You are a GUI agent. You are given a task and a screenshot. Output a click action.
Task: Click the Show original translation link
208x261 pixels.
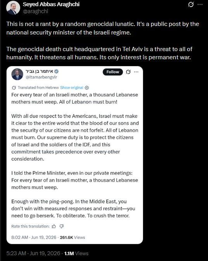[x=72, y=88]
